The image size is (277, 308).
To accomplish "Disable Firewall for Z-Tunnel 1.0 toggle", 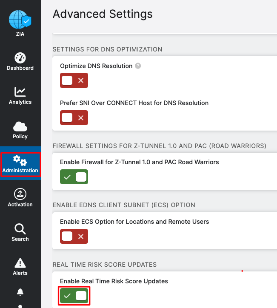I will (74, 177).
